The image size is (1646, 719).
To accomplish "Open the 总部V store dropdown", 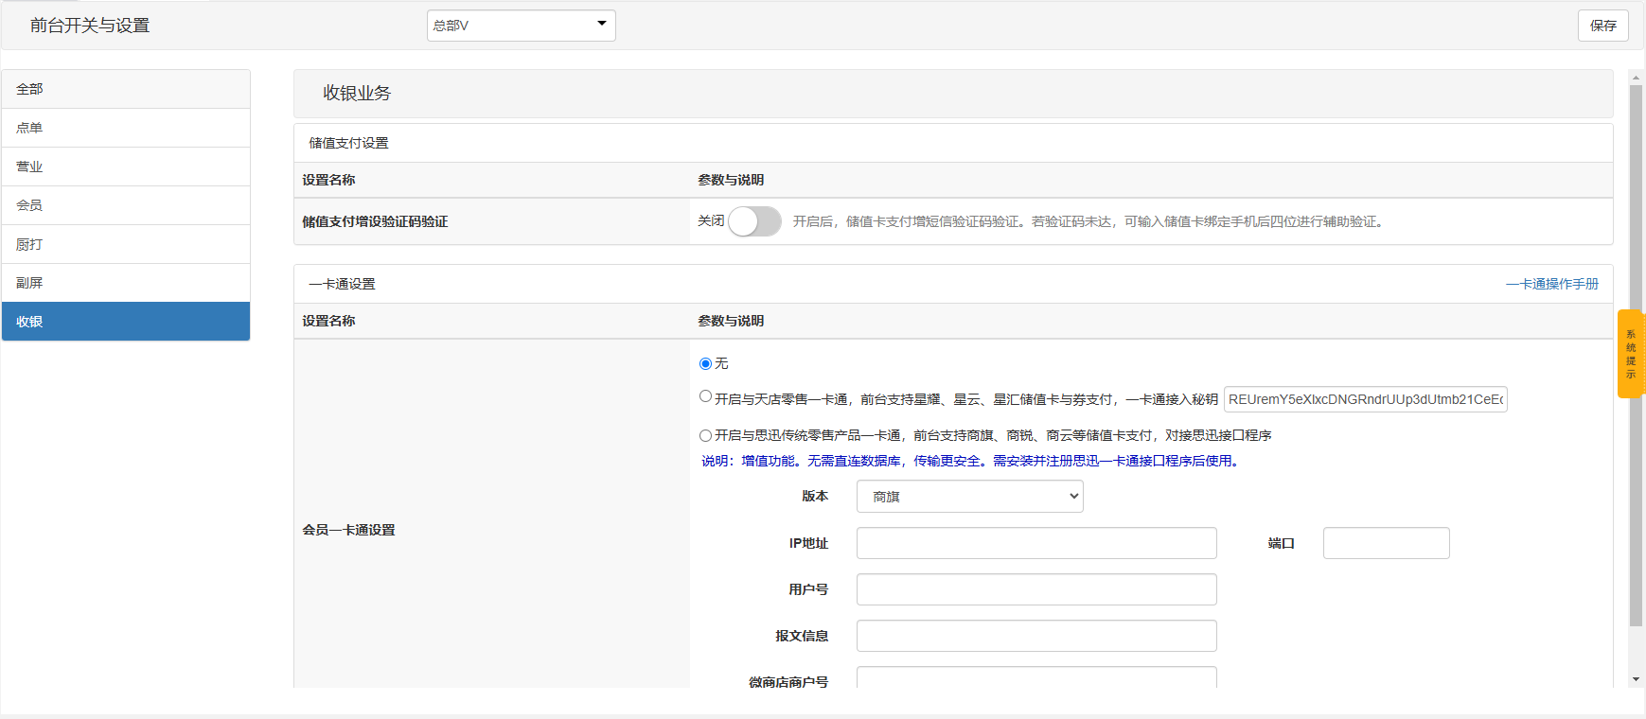I will pyautogui.click(x=521, y=26).
